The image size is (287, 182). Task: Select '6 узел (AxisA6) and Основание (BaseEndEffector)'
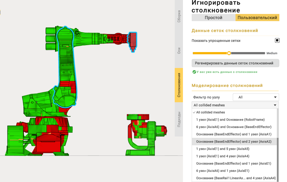(234, 127)
